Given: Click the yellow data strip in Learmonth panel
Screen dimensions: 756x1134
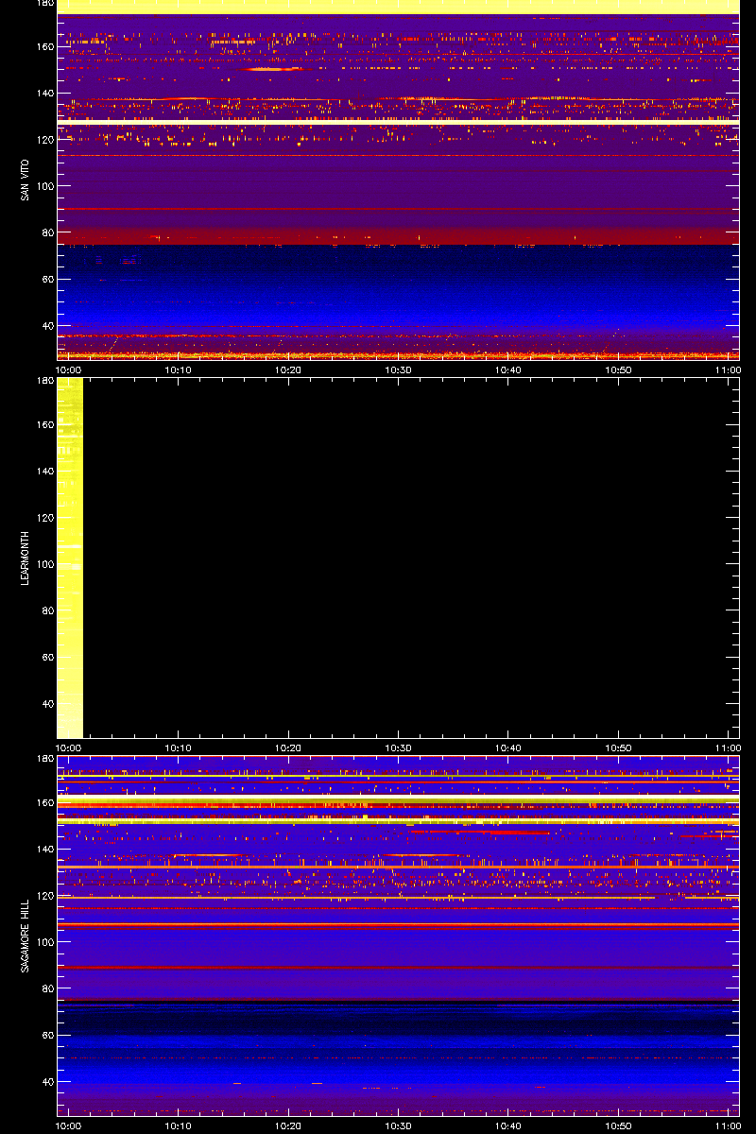Looking at the screenshot, I should [70, 558].
